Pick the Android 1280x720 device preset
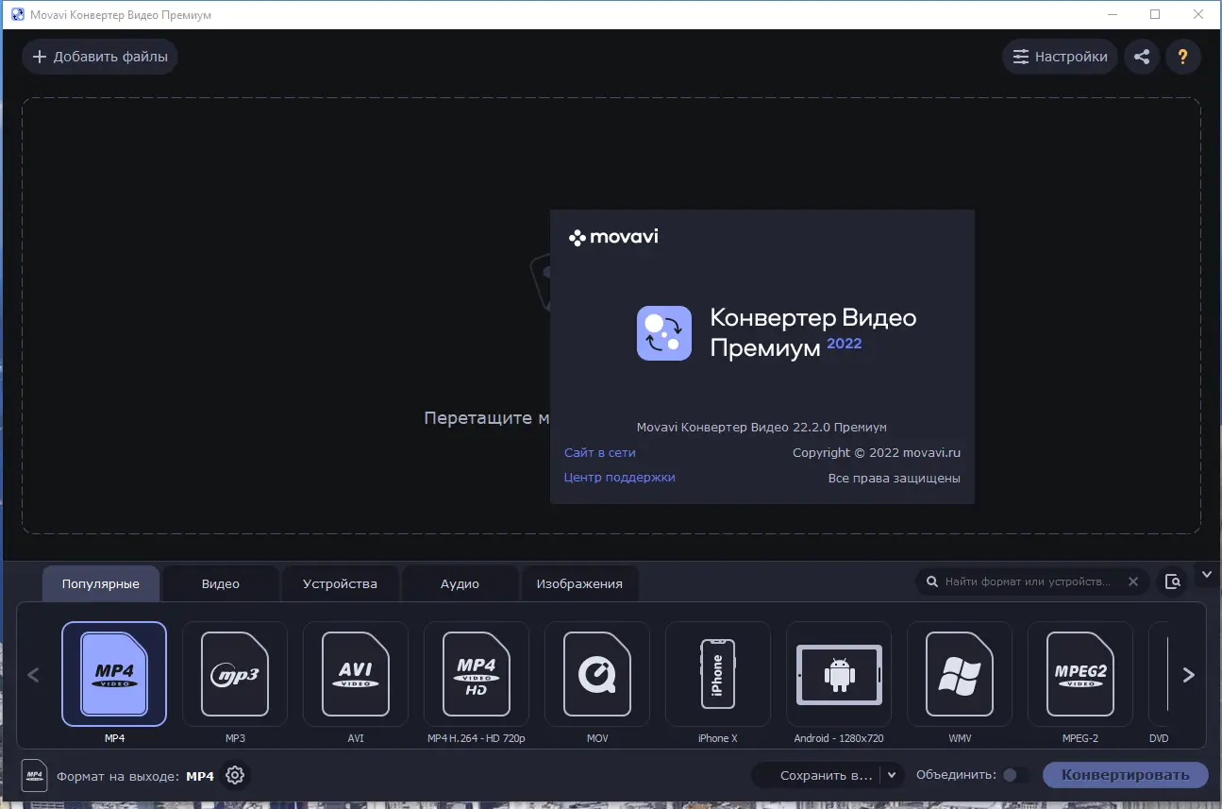 tap(839, 674)
